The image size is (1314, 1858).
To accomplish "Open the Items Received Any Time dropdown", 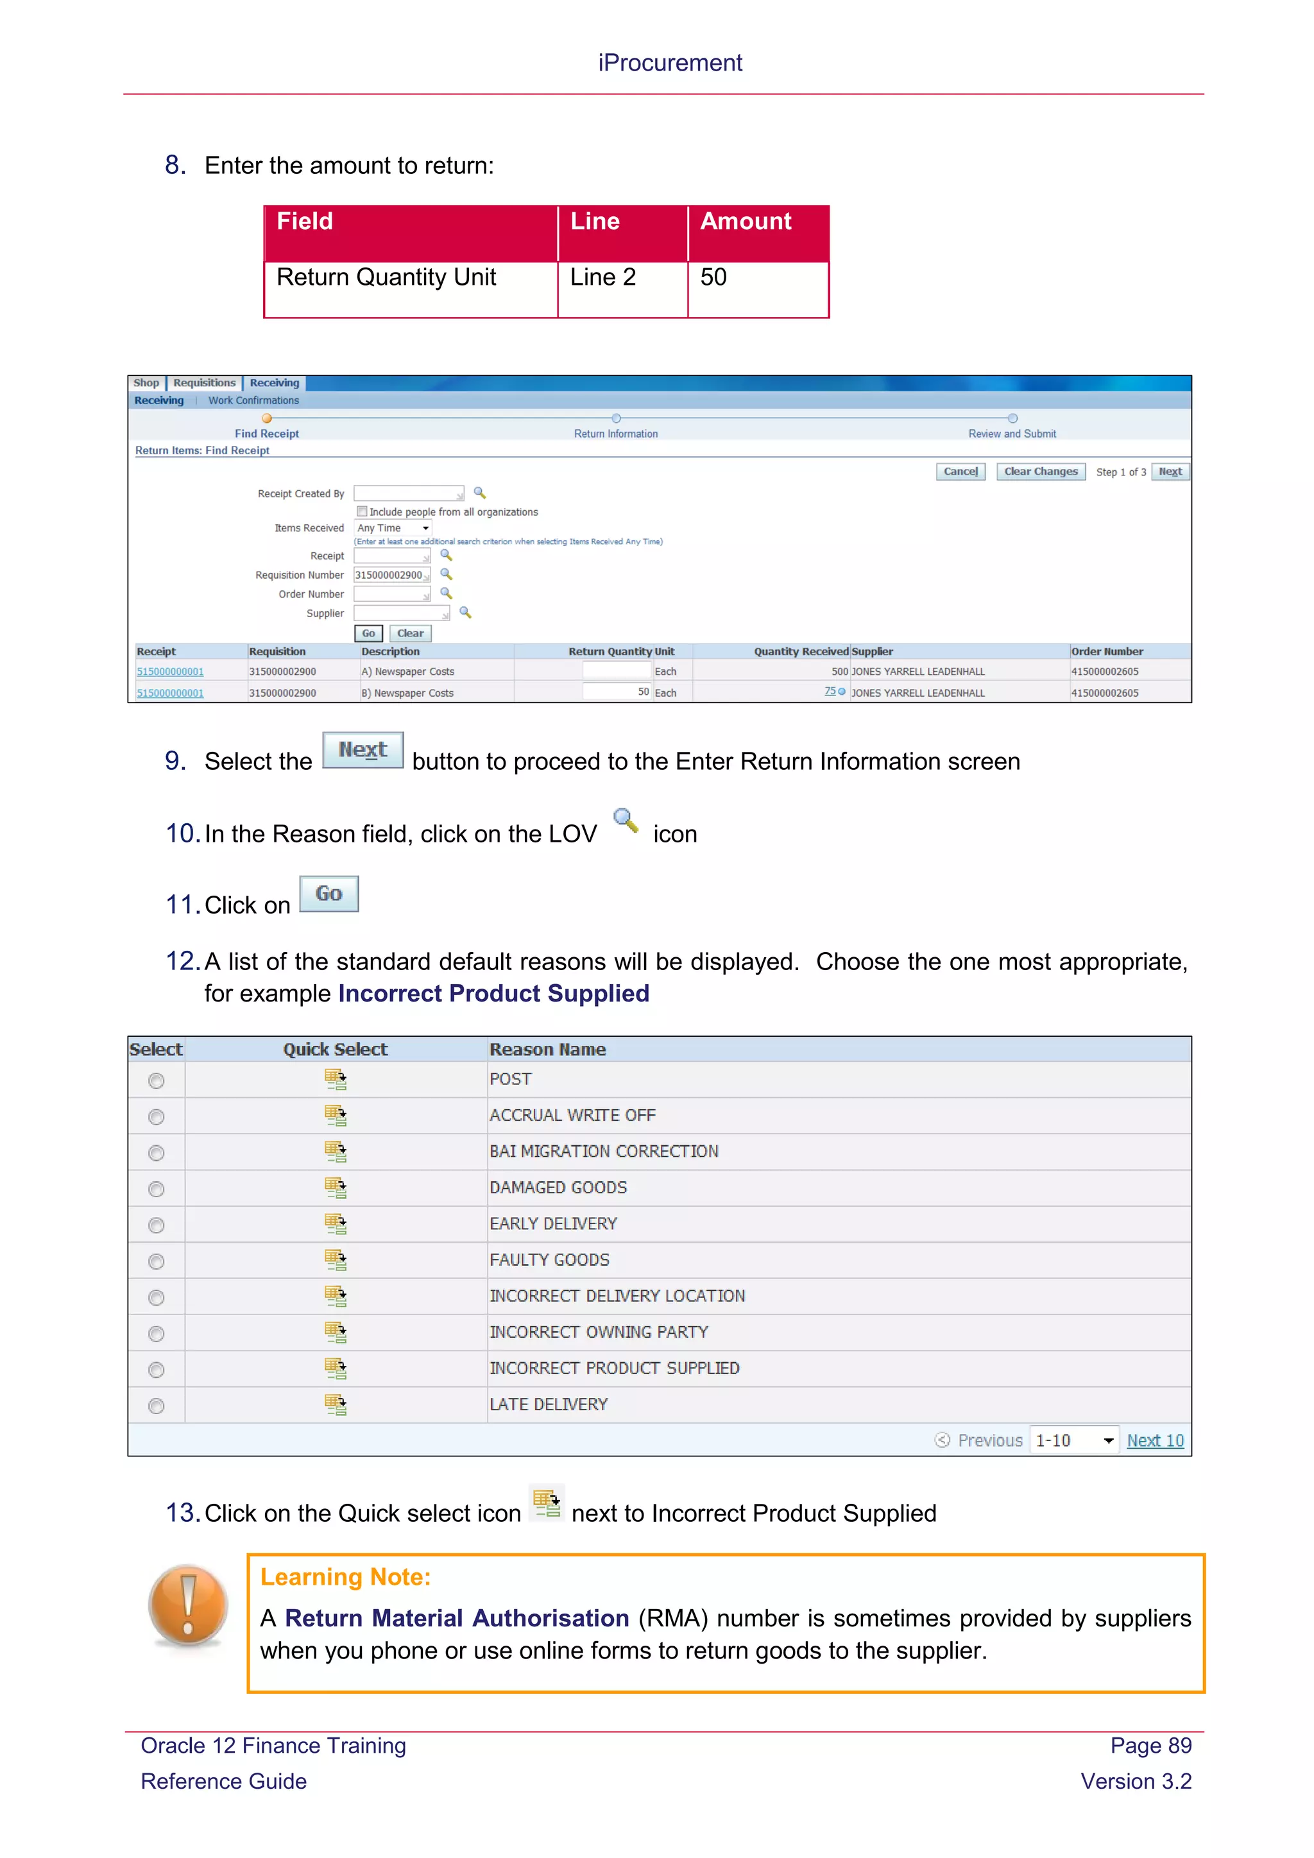I will click(x=393, y=527).
